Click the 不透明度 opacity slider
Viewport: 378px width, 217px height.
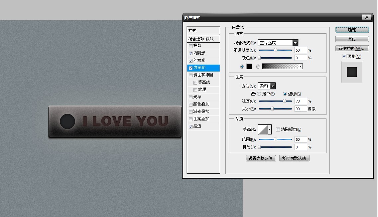coord(275,50)
